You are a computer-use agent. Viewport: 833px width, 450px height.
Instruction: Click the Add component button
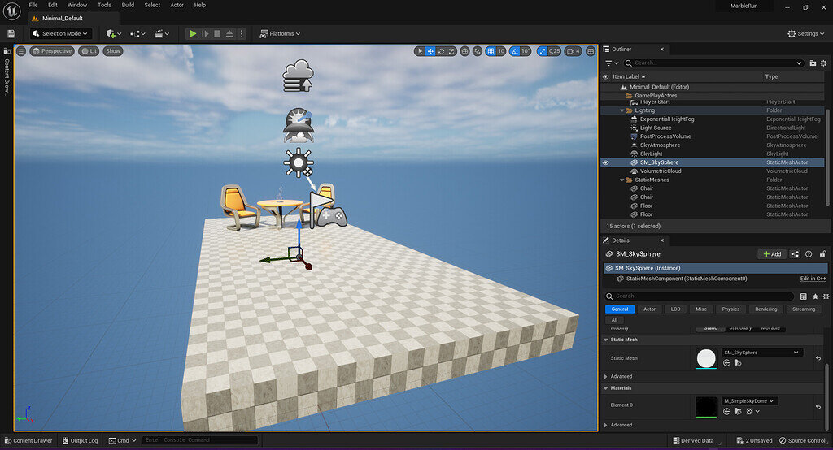(x=771, y=254)
